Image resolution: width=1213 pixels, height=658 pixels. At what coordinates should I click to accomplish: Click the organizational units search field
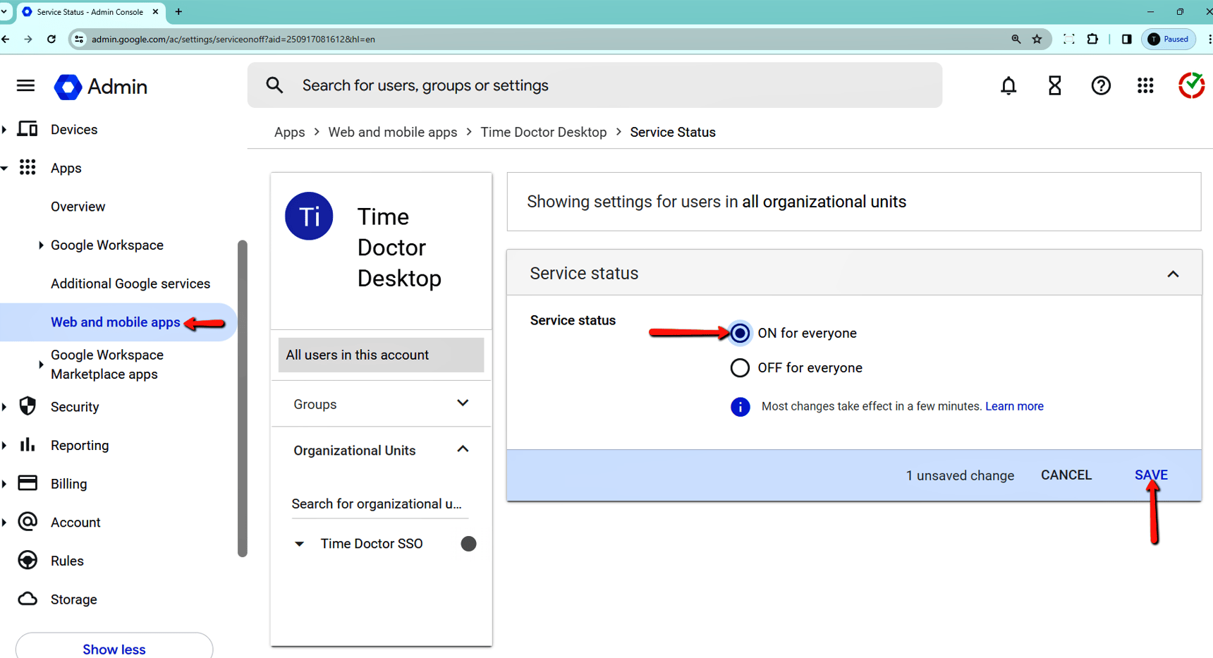coord(379,504)
